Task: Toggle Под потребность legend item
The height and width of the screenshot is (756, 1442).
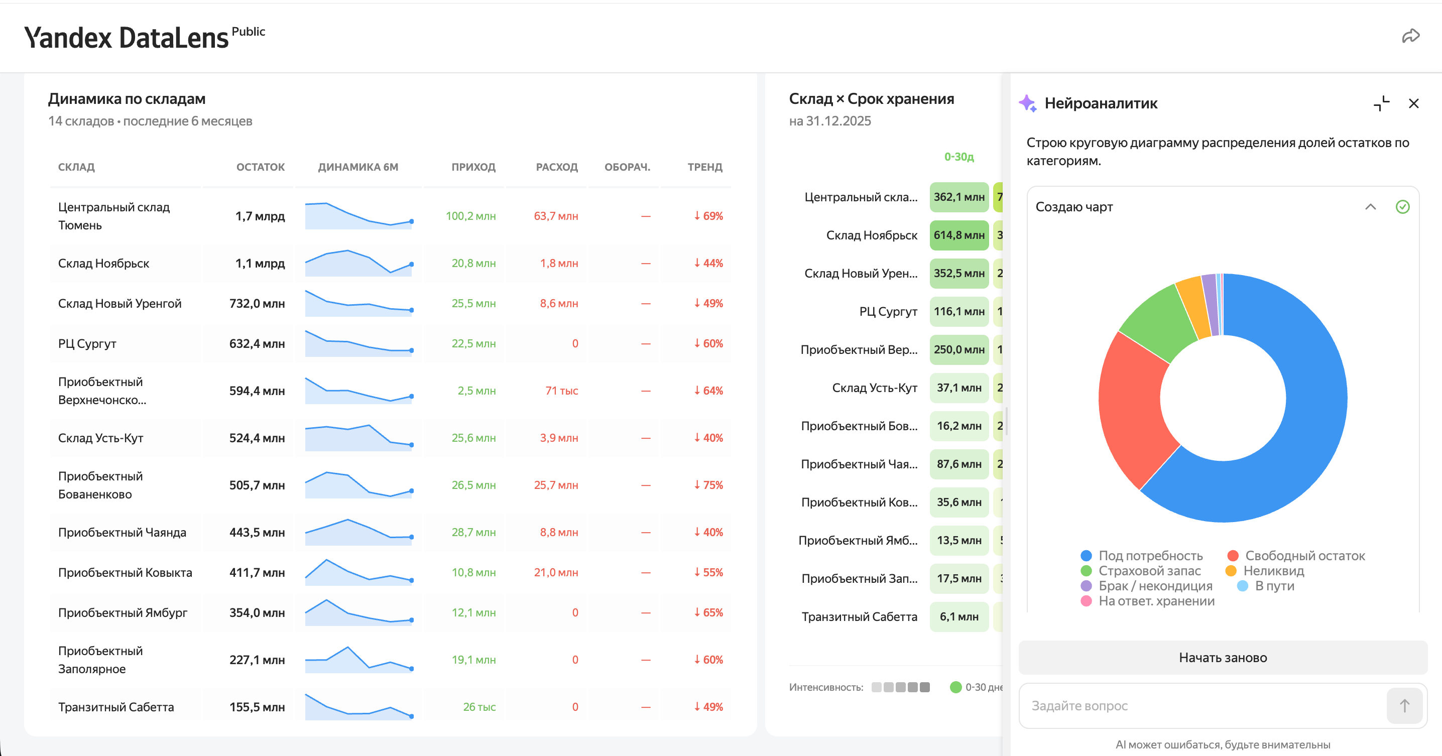Action: [1142, 556]
